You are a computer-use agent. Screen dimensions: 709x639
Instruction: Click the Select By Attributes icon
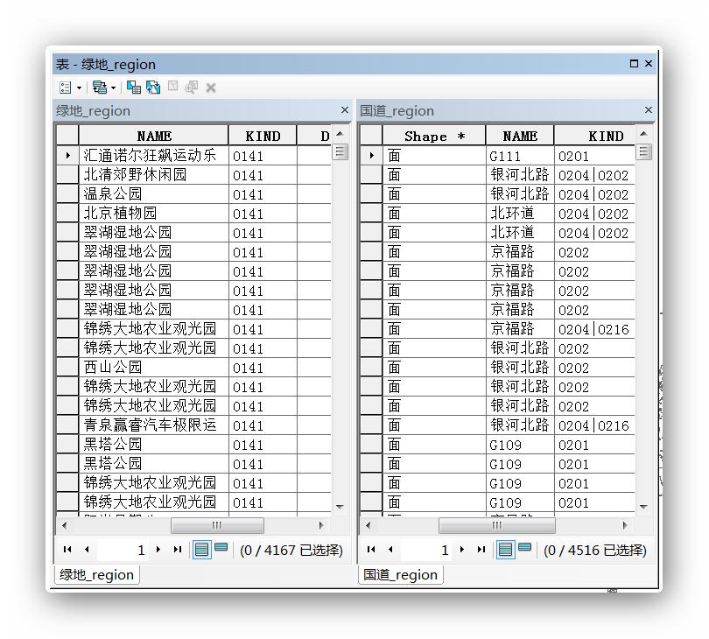pos(134,88)
